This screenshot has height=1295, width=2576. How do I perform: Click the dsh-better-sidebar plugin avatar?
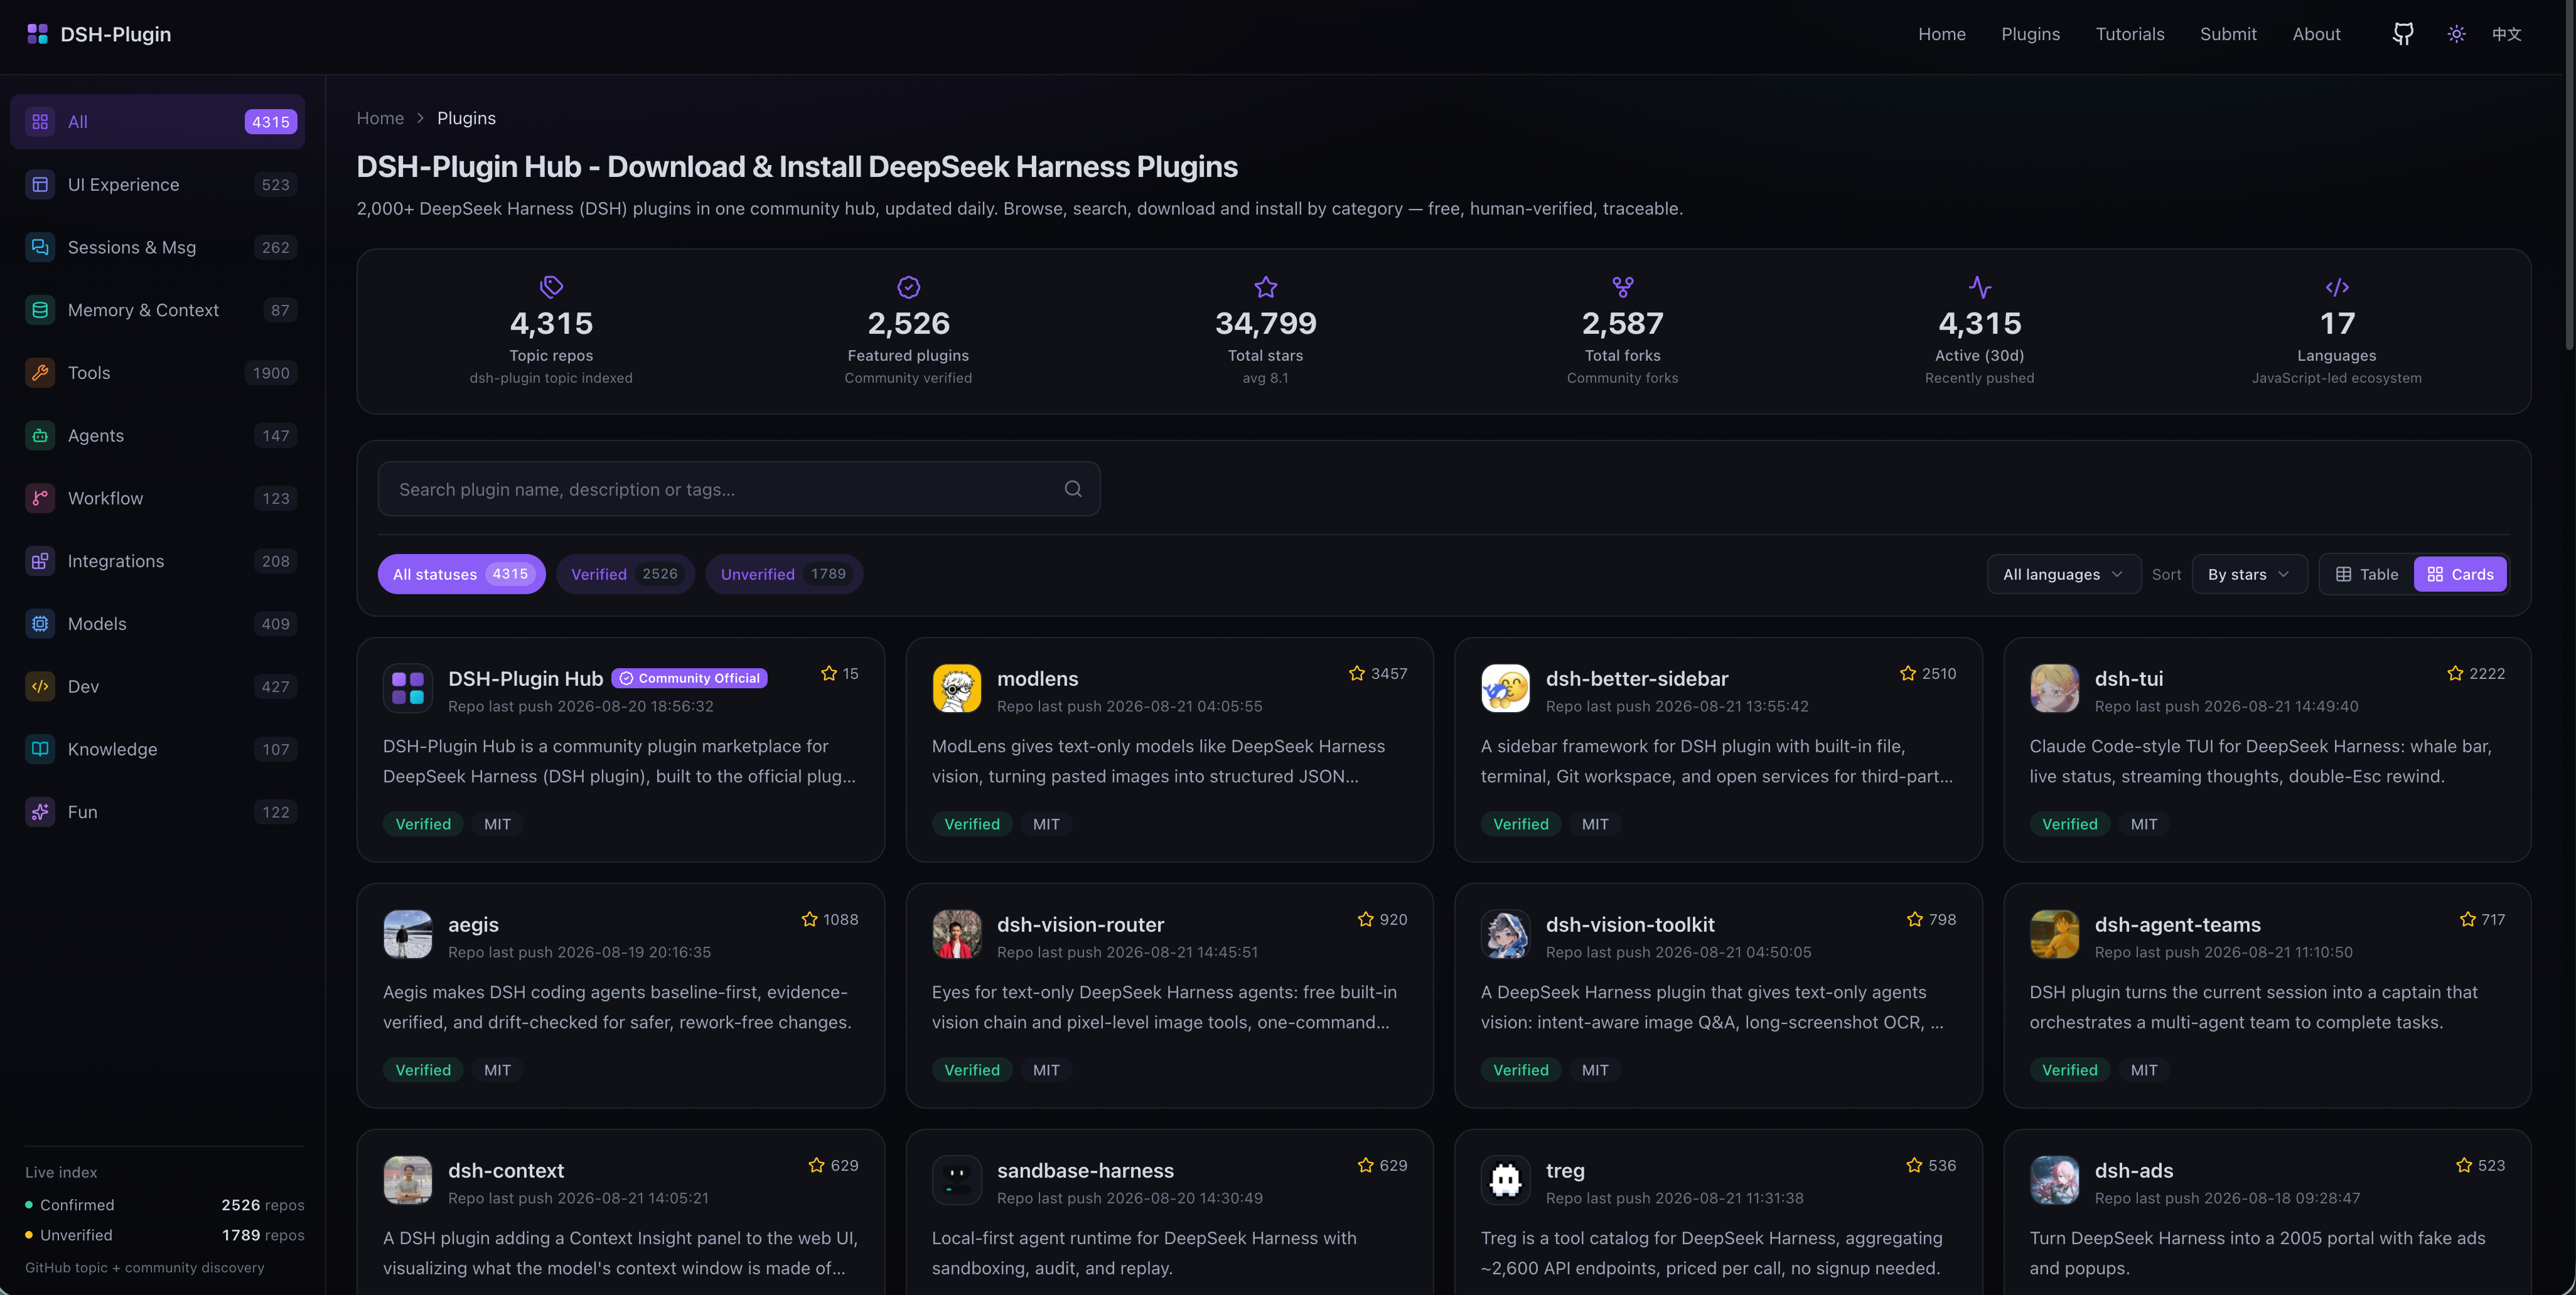click(1506, 688)
